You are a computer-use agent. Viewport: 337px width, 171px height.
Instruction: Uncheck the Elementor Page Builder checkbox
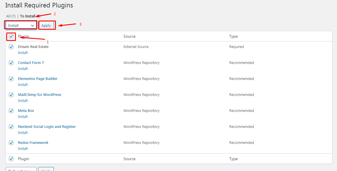pyautogui.click(x=11, y=79)
